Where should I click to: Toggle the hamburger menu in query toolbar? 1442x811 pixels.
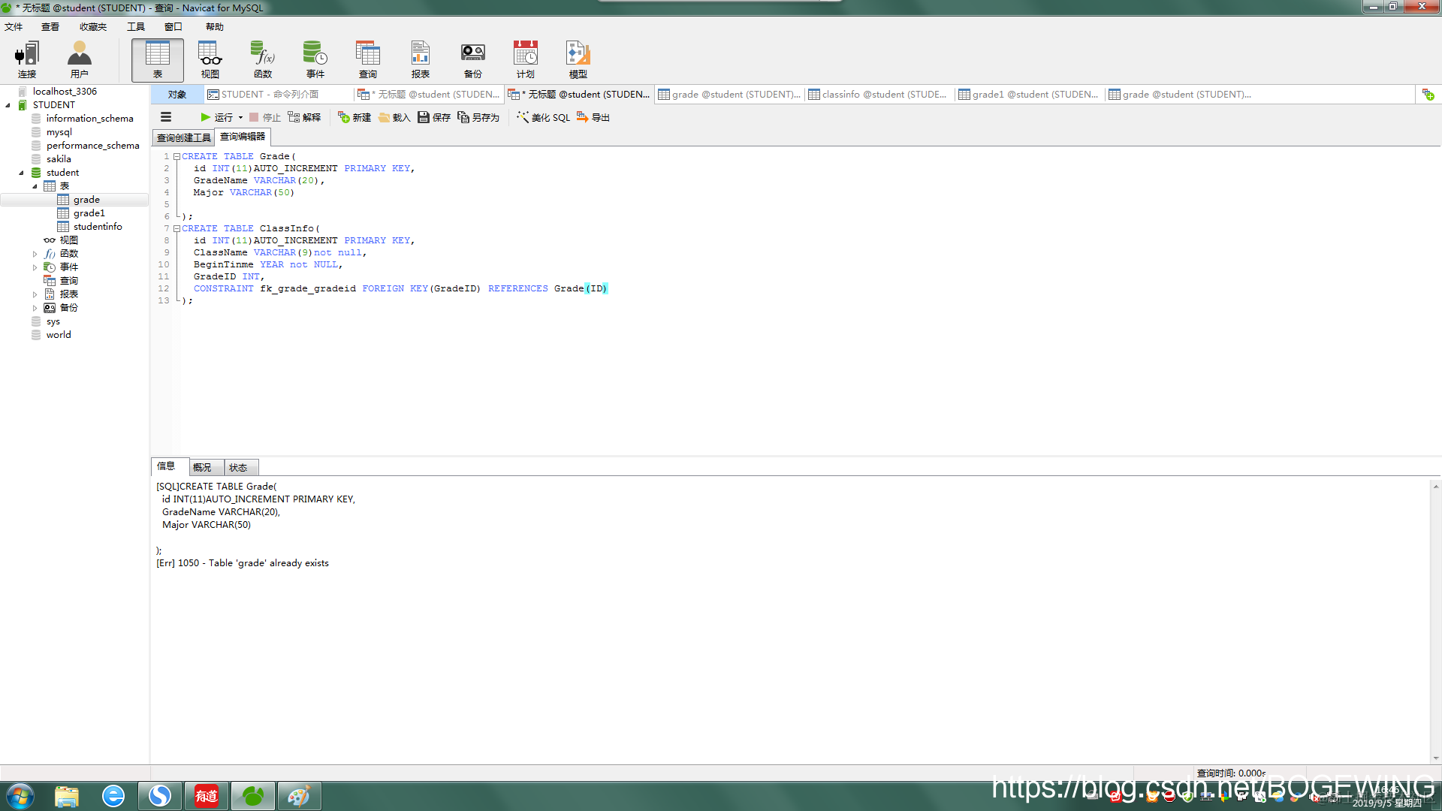pyautogui.click(x=166, y=117)
